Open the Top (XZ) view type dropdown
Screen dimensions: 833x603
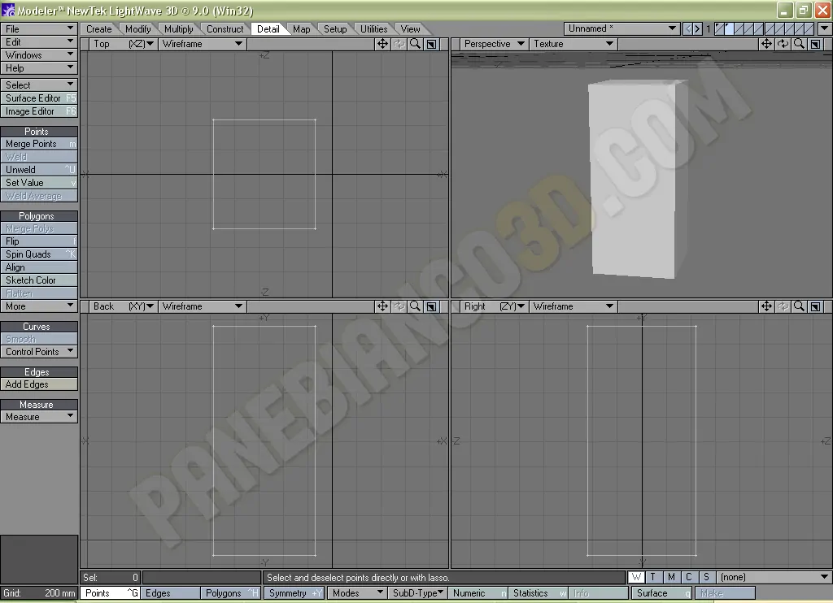[123, 44]
